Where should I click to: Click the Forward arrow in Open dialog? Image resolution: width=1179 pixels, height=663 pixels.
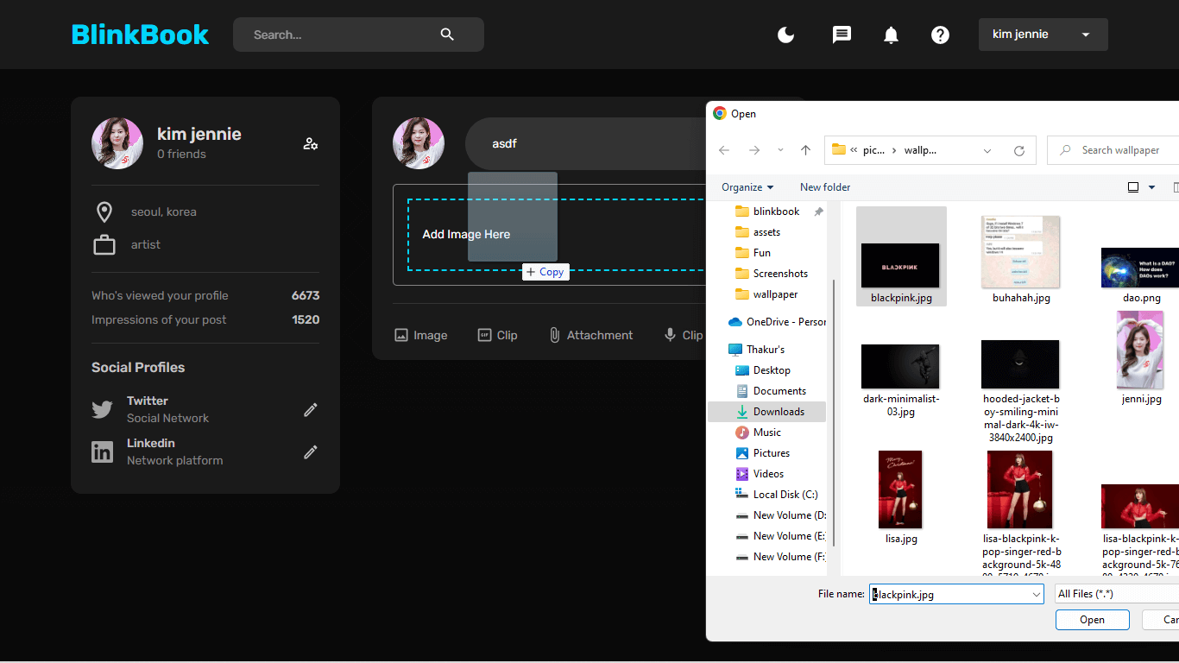pyautogui.click(x=754, y=150)
